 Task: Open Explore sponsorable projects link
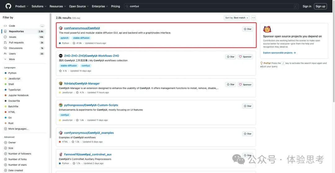click(x=279, y=53)
